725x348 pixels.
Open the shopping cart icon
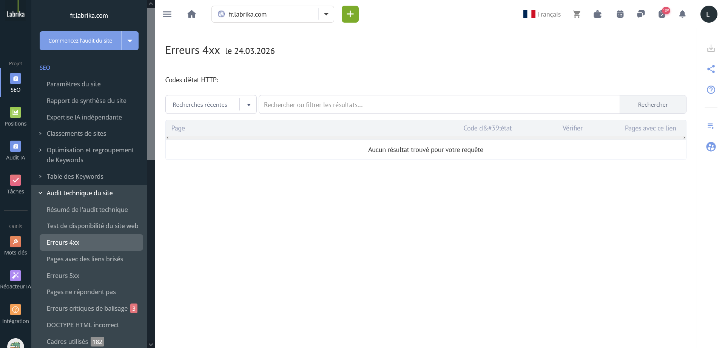(577, 14)
